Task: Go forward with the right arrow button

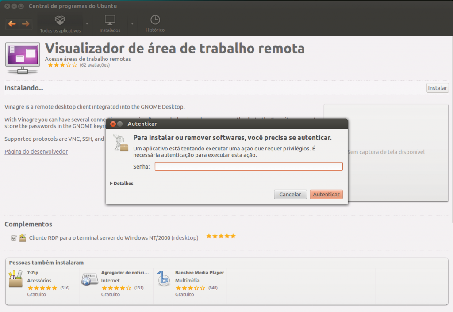Action: [25, 24]
